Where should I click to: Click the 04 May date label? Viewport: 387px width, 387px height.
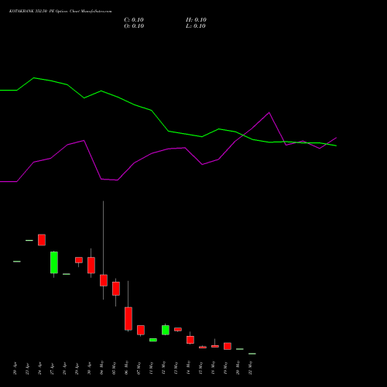(101, 368)
